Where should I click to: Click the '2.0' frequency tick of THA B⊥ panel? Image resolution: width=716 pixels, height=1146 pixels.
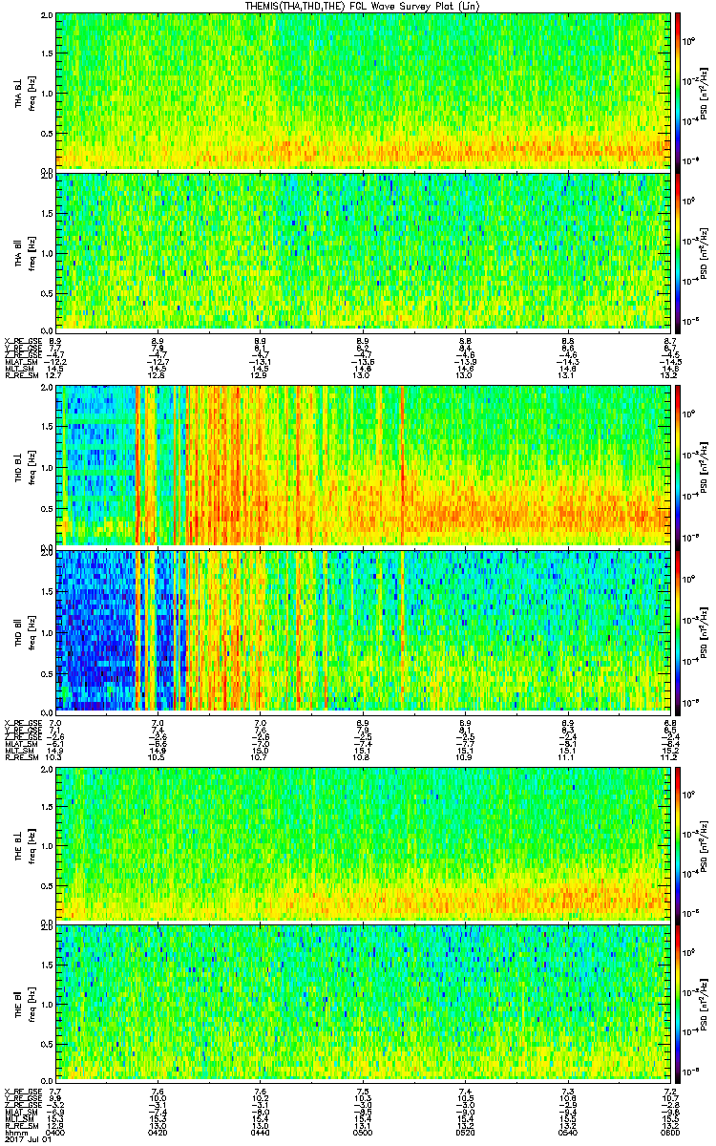47,16
